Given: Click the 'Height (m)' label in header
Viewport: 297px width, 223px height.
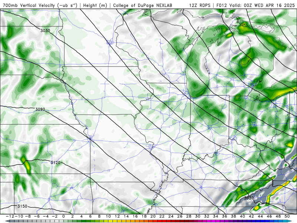Looking at the screenshot, I should 95,6.
